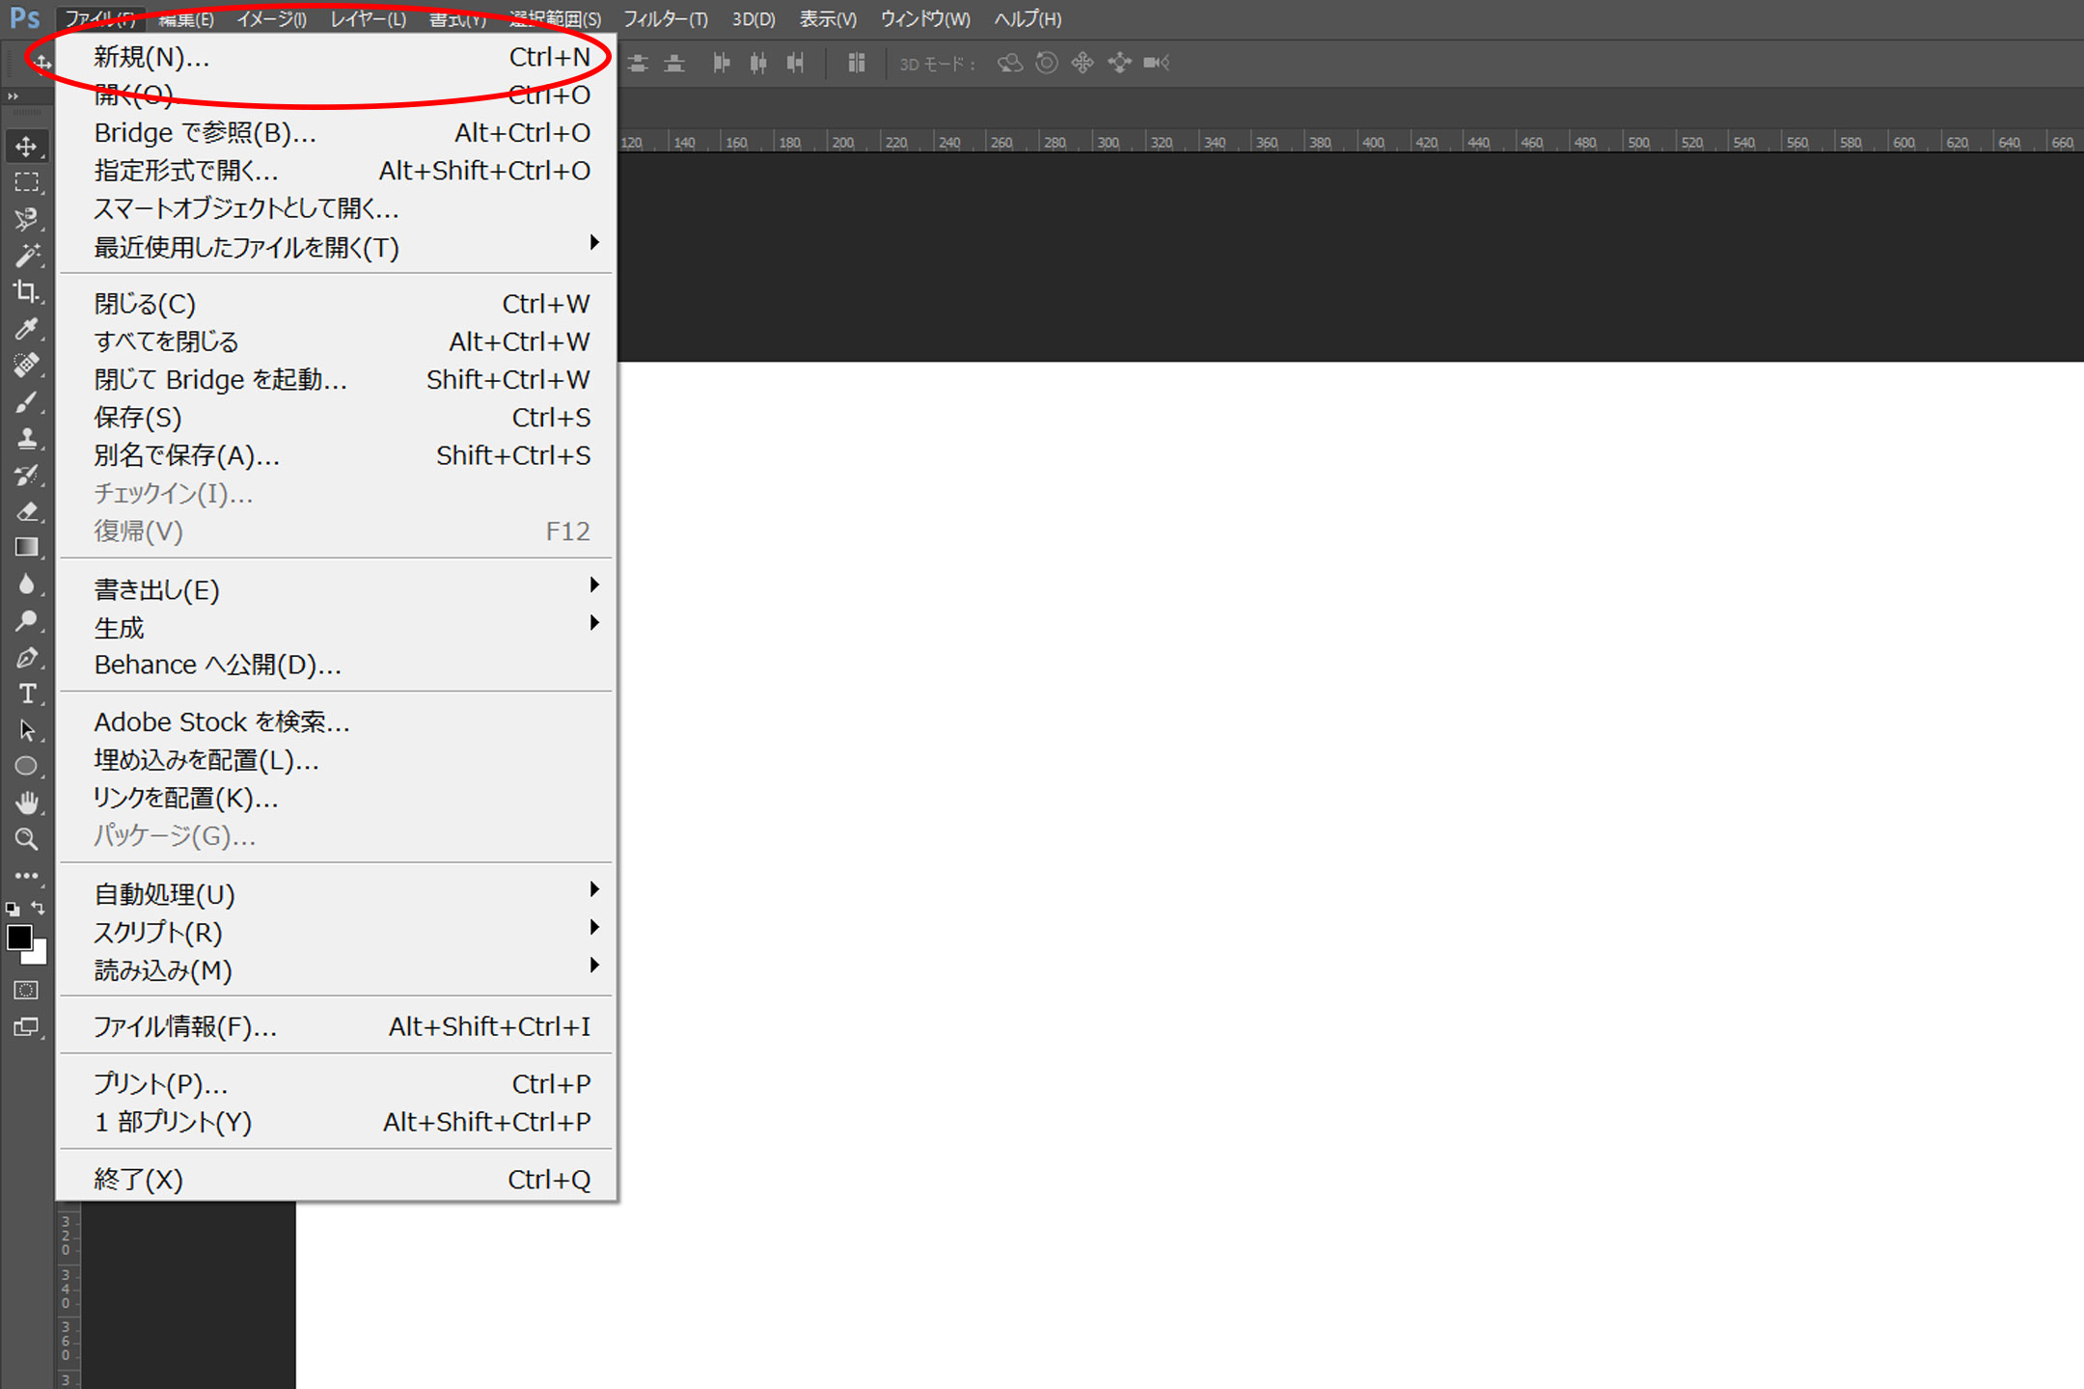Expand the toolbox double-arrow toggle
The height and width of the screenshot is (1389, 2084).
pos(13,96)
